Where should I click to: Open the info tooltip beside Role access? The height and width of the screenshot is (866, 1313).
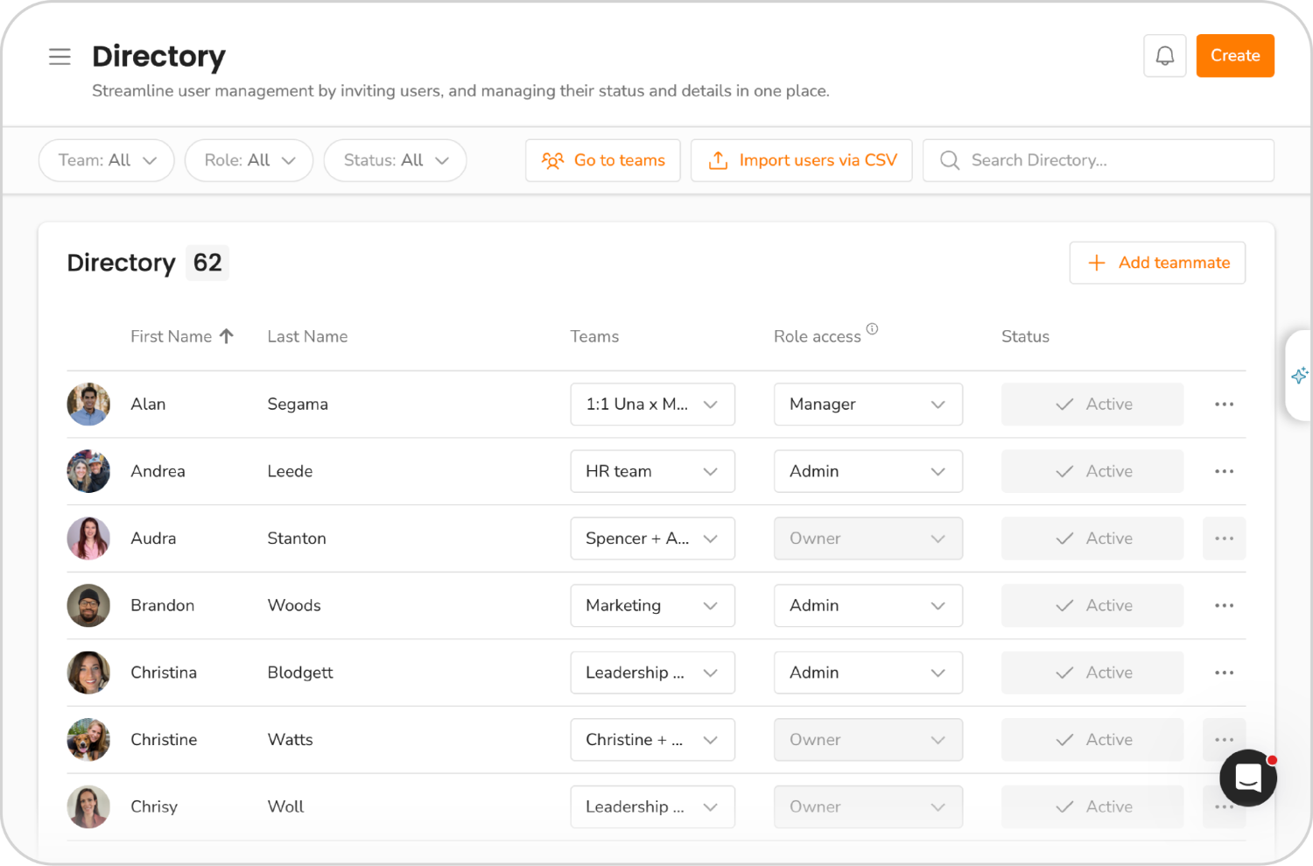click(x=872, y=328)
